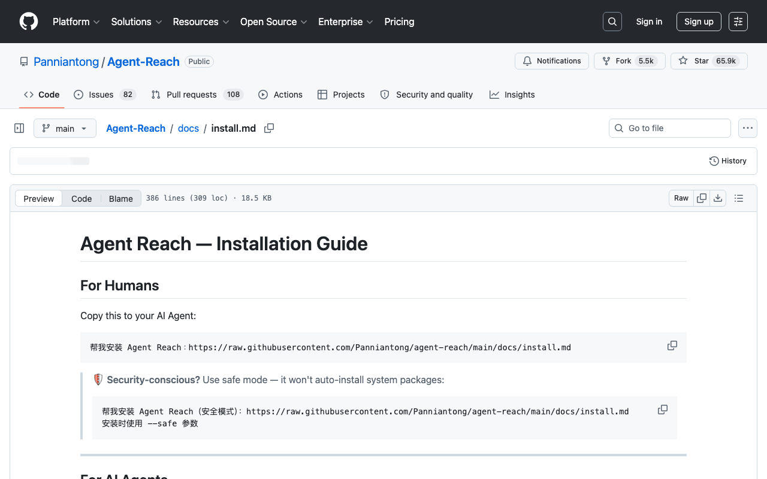Copy the file path install.md
Viewport: 767px width, 479px height.
(x=269, y=128)
